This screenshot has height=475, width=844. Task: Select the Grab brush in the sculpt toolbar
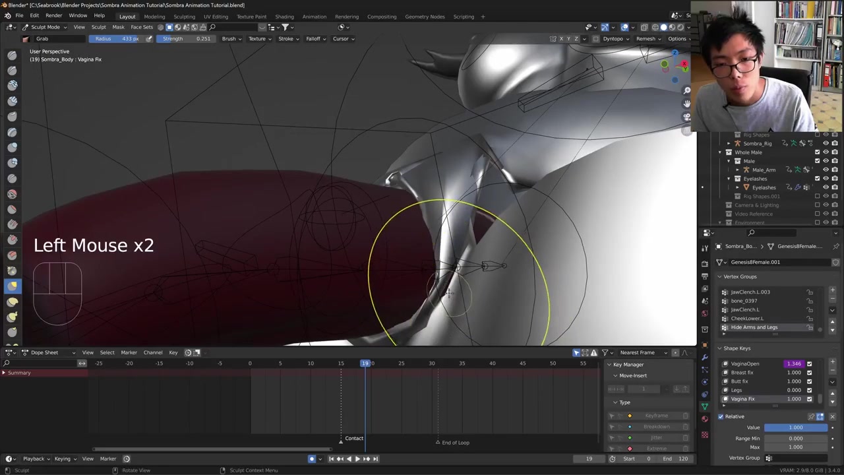12,286
